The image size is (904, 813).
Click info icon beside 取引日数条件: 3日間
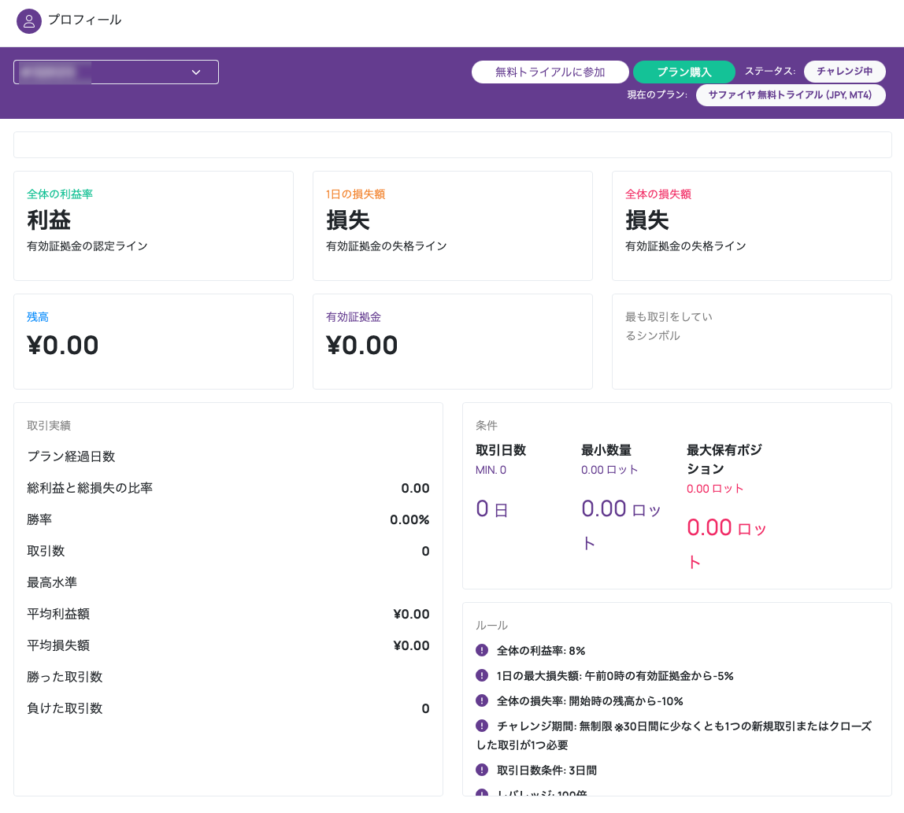[482, 770]
